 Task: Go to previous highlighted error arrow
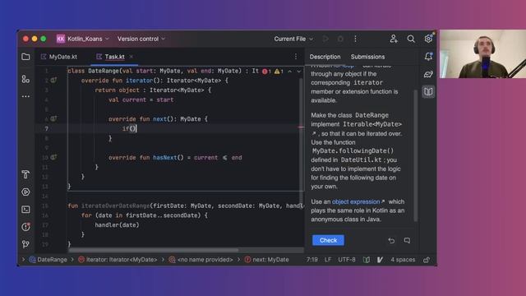(x=290, y=72)
